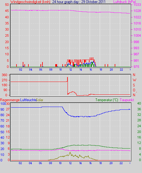Select pressure axis value 975
The height and width of the screenshot is (173, 142).
(136, 67)
